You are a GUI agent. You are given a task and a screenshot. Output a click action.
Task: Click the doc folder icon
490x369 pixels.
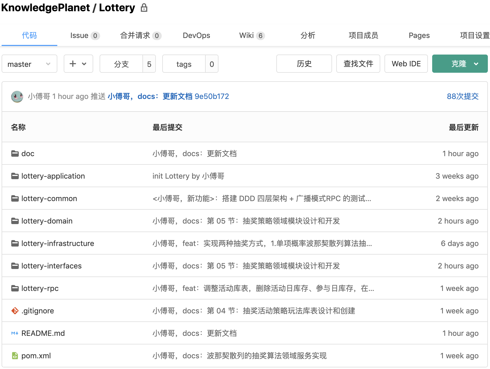[15, 153]
